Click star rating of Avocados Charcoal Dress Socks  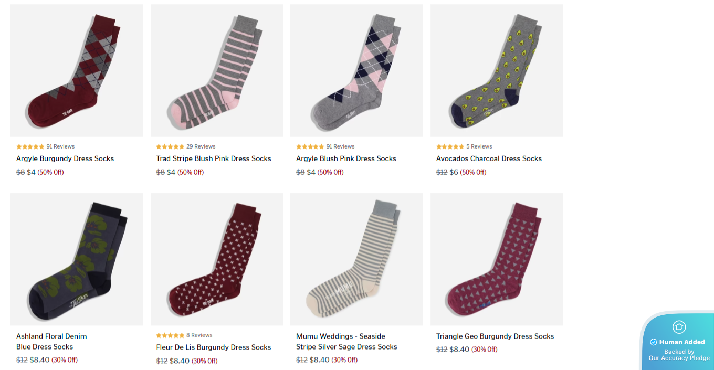pyautogui.click(x=450, y=147)
